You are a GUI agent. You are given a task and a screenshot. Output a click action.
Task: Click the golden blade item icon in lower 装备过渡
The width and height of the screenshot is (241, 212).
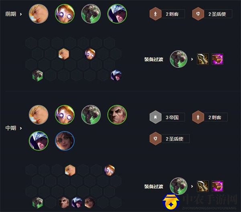coord(203,186)
